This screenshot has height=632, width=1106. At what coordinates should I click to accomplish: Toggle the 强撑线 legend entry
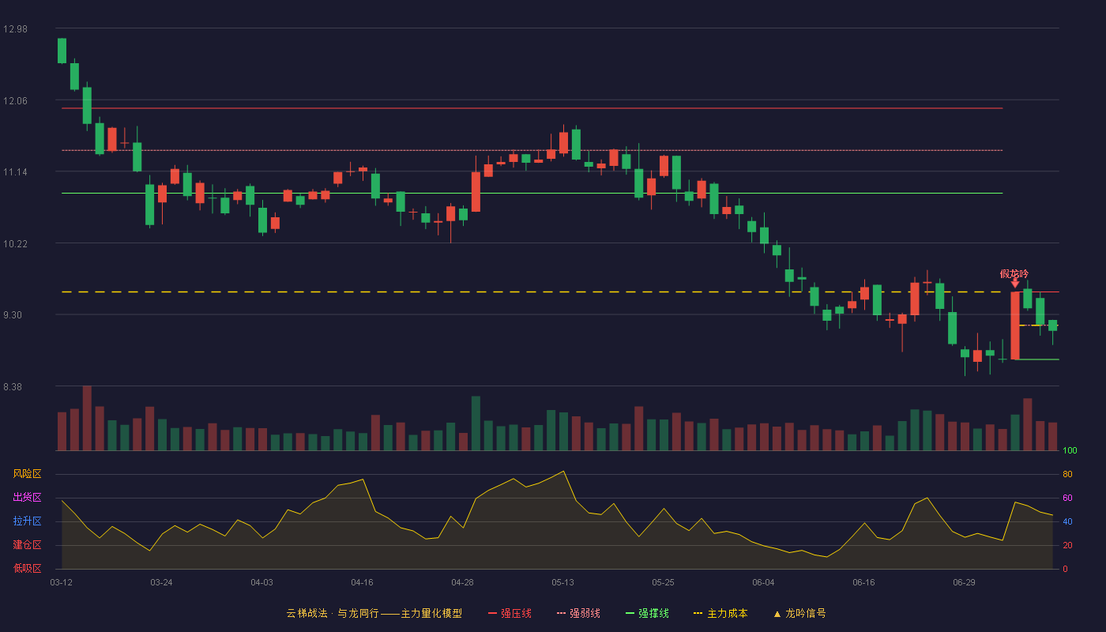click(647, 613)
